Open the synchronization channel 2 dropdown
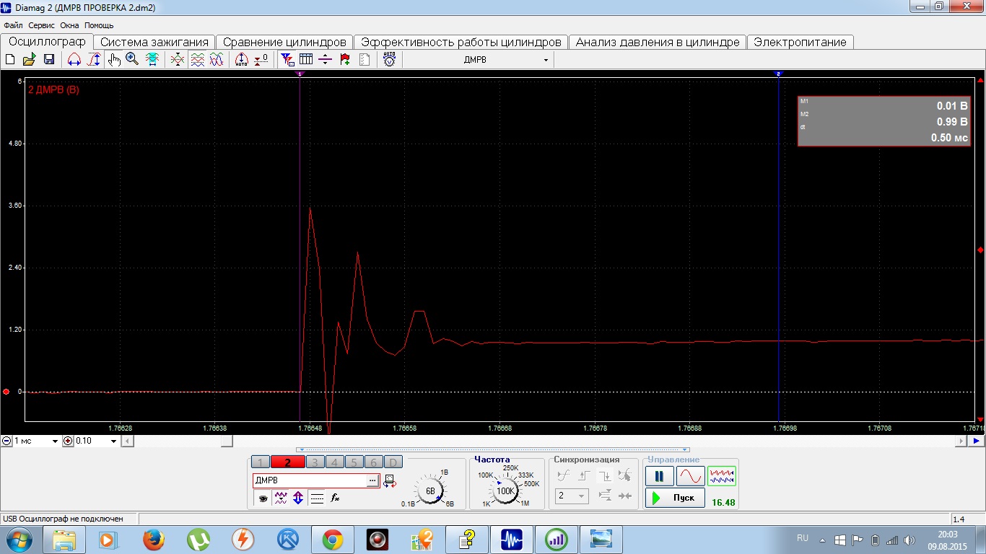Viewport: 986px width, 554px height. pyautogui.click(x=571, y=496)
